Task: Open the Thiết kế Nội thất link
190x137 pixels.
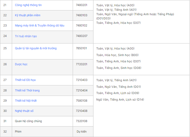Action: coord(25,101)
